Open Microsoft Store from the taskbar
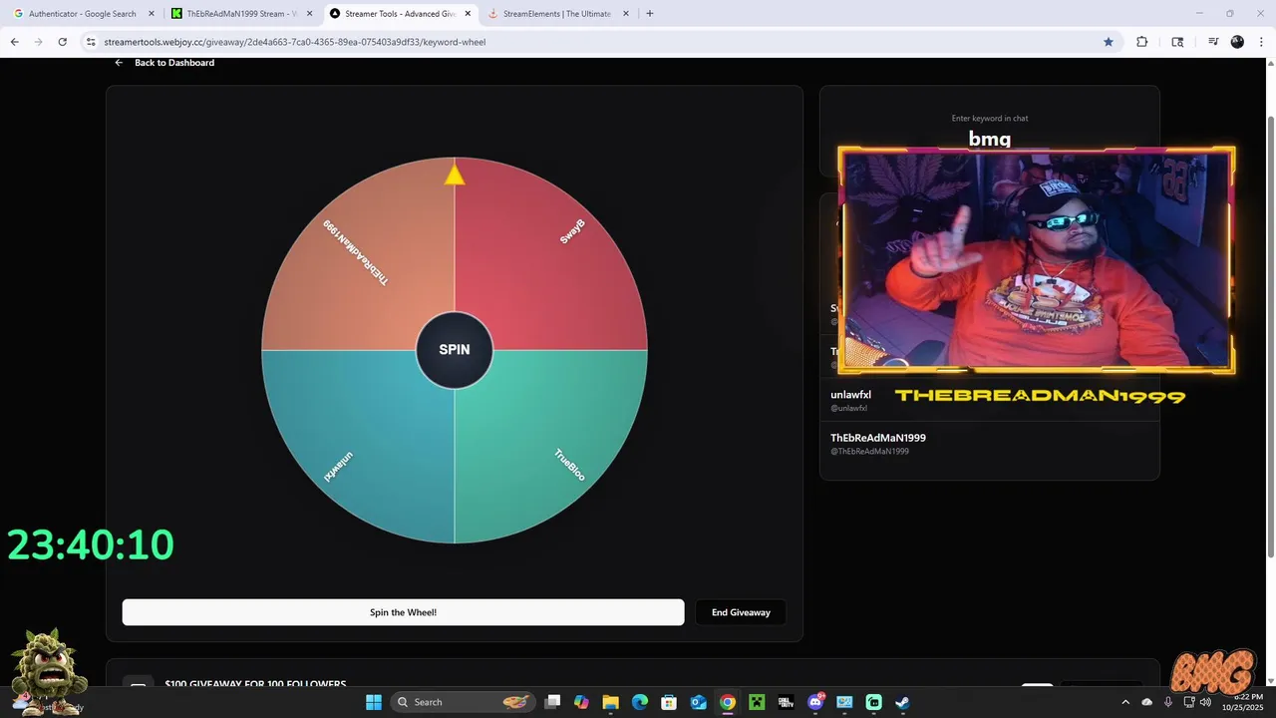Viewport: 1276px width, 718px height. tap(669, 702)
